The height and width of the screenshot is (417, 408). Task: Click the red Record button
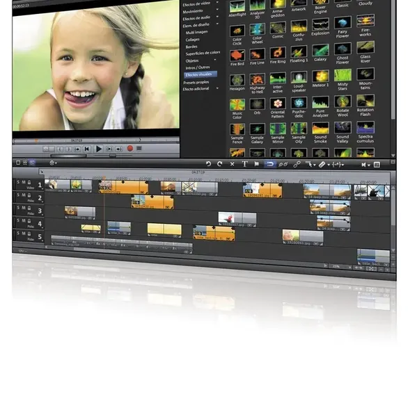[130, 149]
